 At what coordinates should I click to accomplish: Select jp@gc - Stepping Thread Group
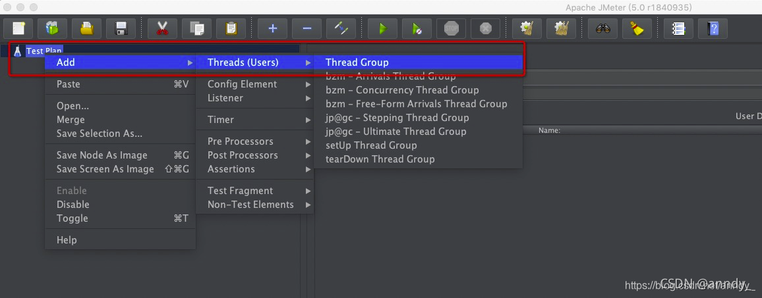point(419,118)
